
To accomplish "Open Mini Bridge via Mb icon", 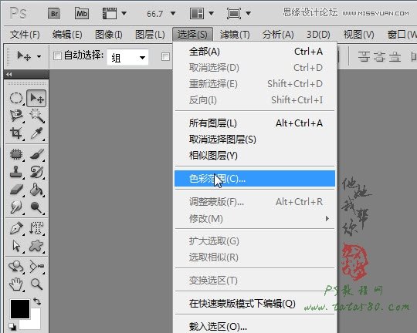I will [82, 14].
